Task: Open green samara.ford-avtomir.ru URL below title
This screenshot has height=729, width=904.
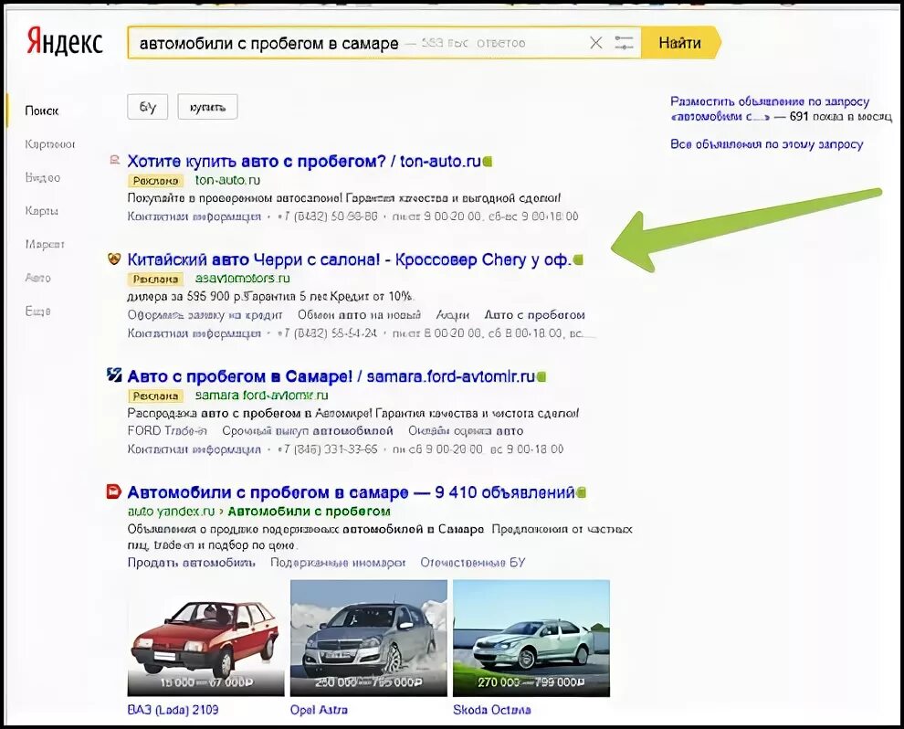Action: coord(262,395)
